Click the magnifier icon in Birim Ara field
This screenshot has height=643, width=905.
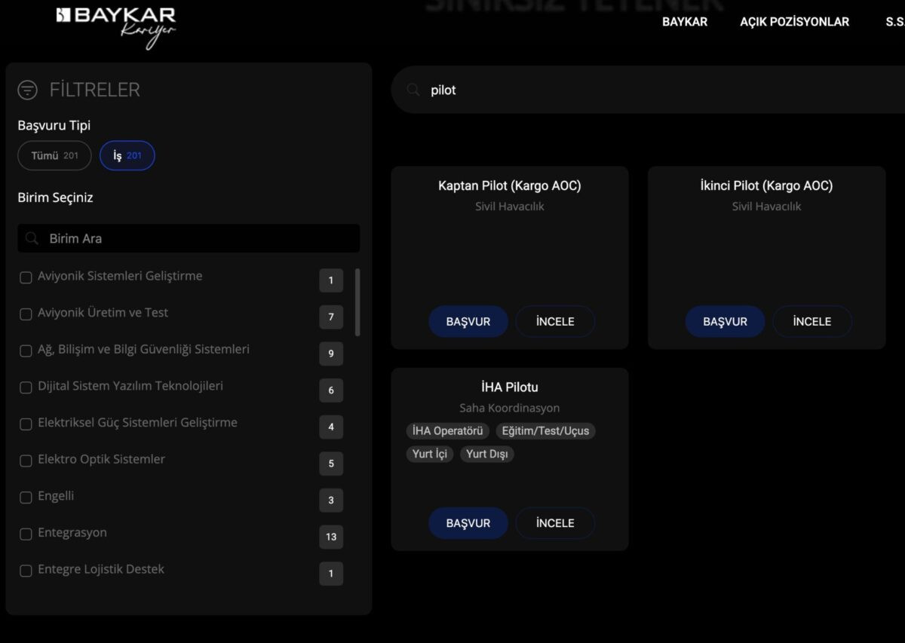(x=32, y=238)
